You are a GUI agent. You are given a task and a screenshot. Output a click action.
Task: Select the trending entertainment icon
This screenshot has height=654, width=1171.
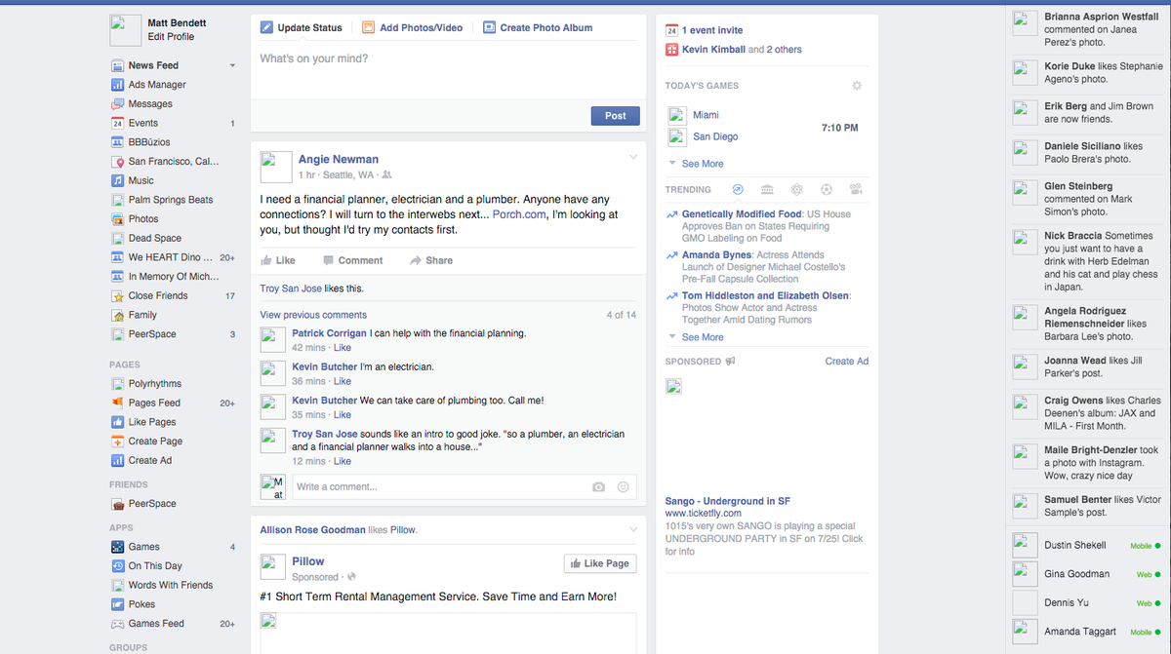[856, 190]
